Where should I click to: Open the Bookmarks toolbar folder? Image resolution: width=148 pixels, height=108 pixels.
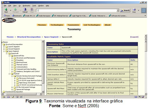tap(17, 16)
